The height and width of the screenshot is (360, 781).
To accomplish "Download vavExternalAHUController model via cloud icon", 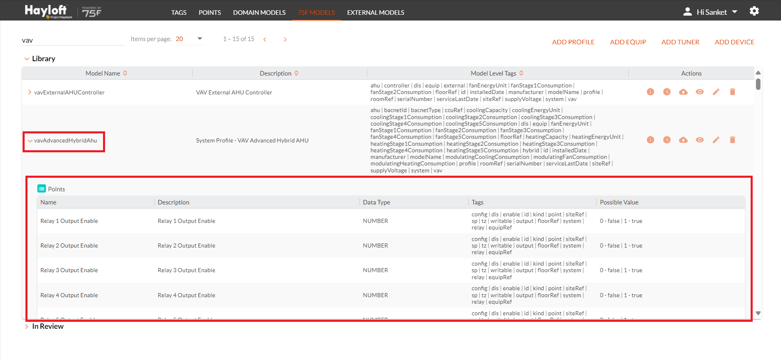I will tap(683, 92).
